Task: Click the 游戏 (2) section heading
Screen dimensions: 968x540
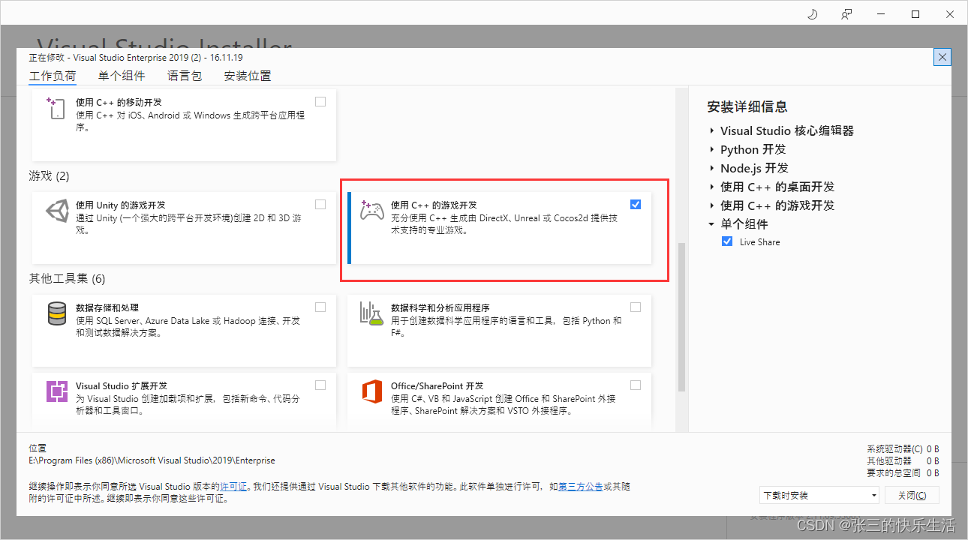Action: (x=49, y=176)
